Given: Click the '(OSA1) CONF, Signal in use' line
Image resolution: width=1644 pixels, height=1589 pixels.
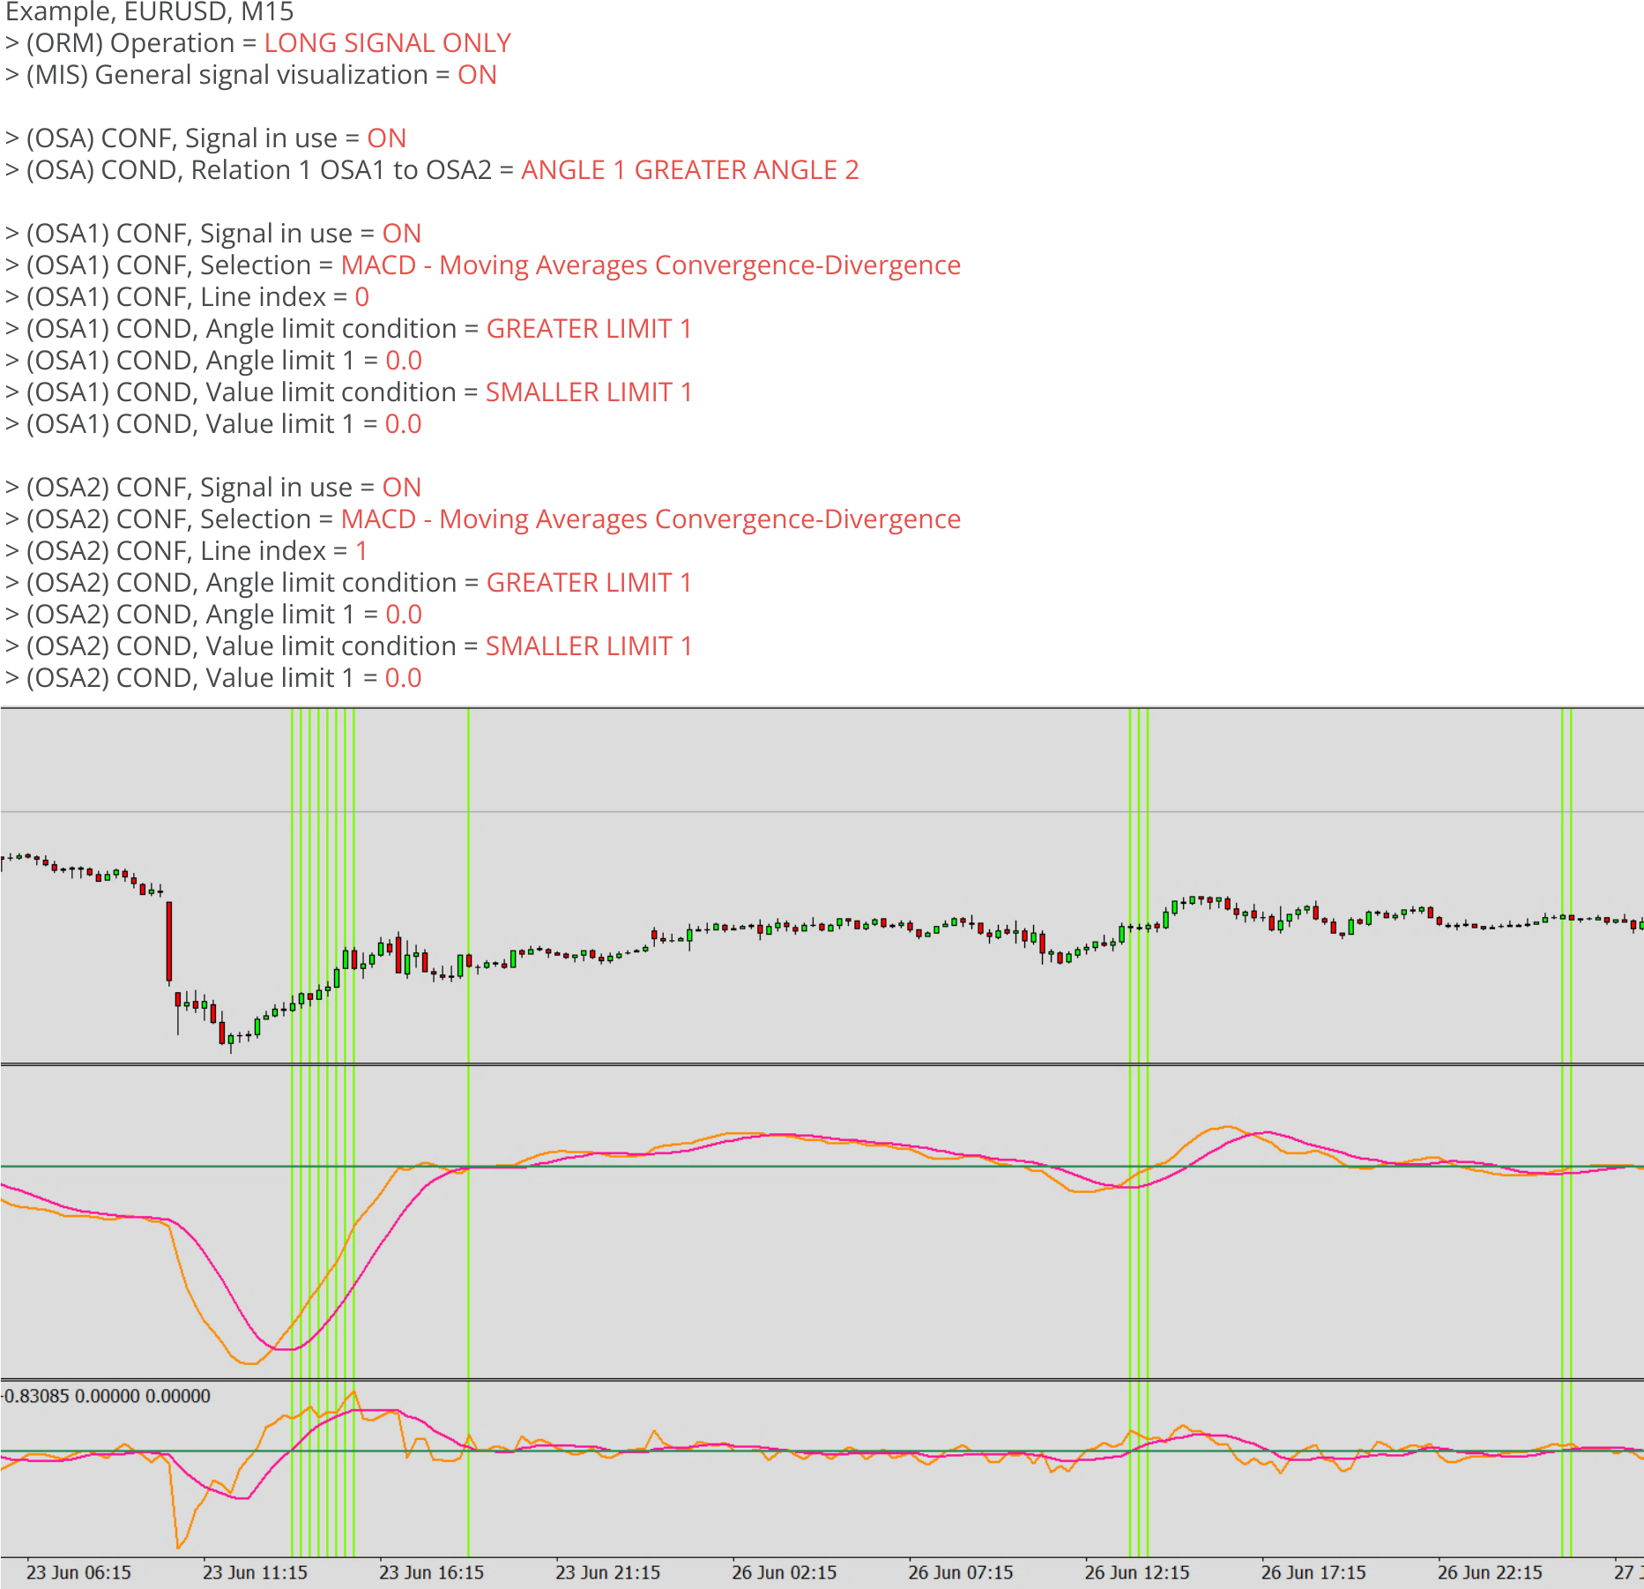Looking at the screenshot, I should pyautogui.click(x=213, y=234).
